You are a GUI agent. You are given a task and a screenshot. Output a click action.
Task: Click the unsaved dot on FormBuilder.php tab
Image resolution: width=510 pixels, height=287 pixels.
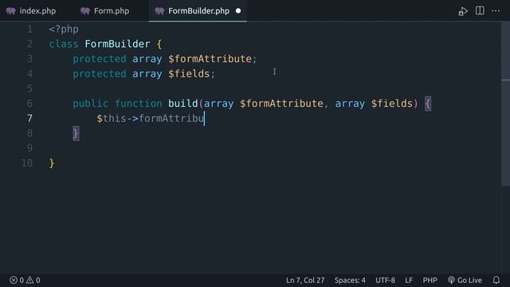(238, 10)
